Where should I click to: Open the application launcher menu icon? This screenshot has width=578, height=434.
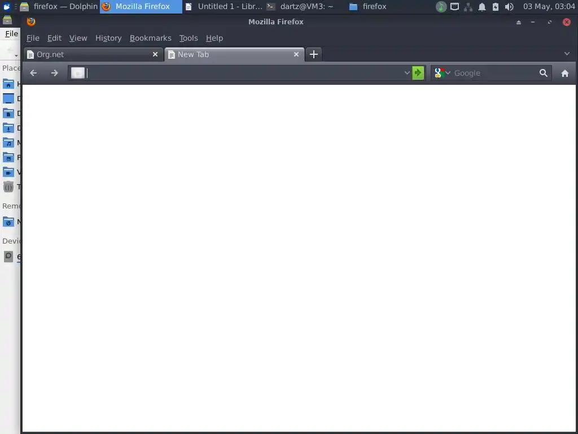point(7,7)
